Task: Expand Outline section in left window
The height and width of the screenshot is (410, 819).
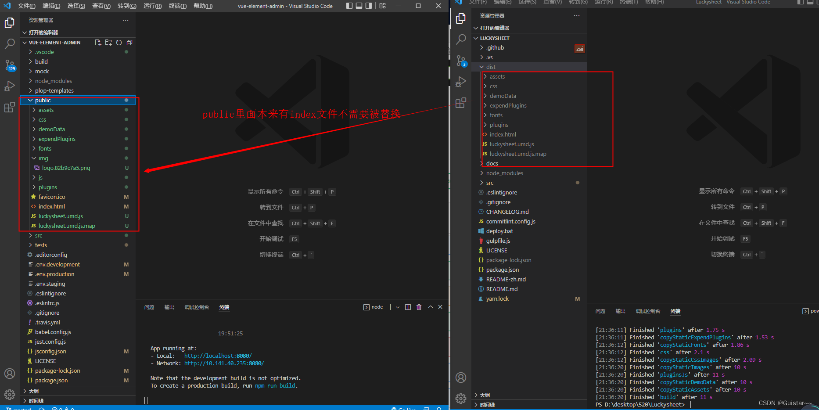Action: 78,391
